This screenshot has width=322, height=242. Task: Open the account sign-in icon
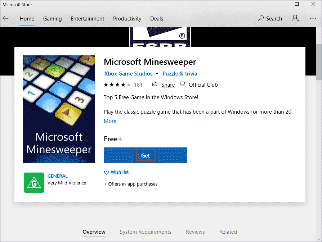pyautogui.click(x=295, y=18)
